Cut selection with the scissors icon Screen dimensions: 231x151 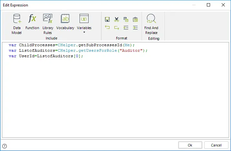tap(117, 19)
